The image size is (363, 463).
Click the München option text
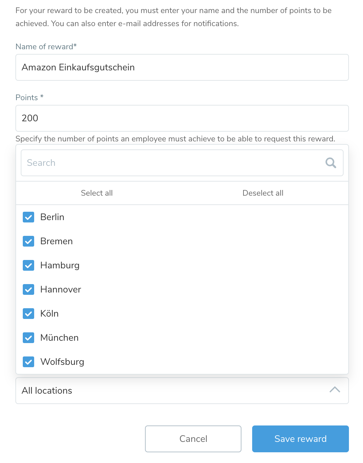point(60,338)
